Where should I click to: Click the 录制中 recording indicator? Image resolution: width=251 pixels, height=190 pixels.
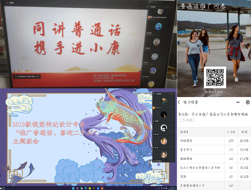pos(11,3)
